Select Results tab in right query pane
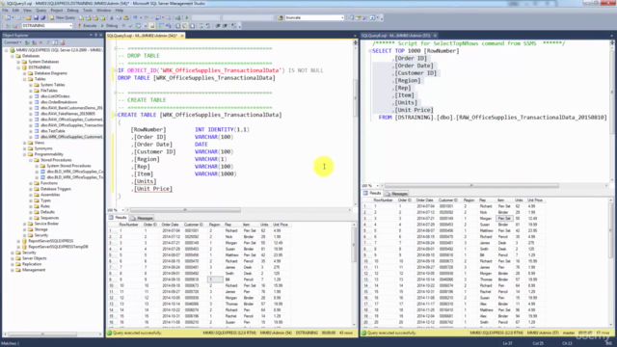 click(x=373, y=193)
